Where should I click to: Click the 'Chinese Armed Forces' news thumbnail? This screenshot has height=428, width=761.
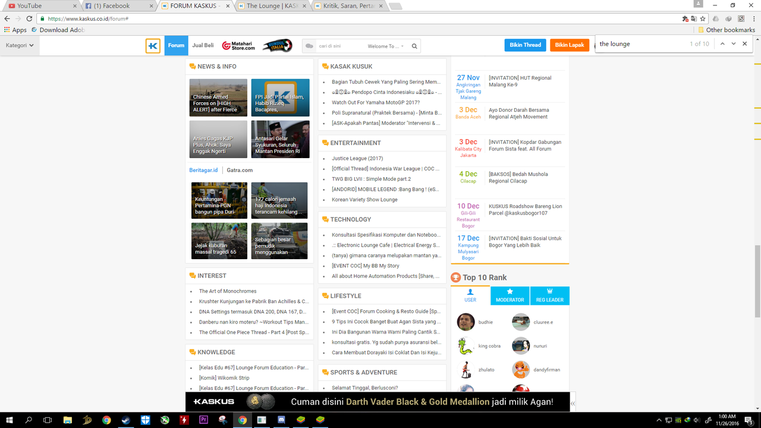click(218, 97)
